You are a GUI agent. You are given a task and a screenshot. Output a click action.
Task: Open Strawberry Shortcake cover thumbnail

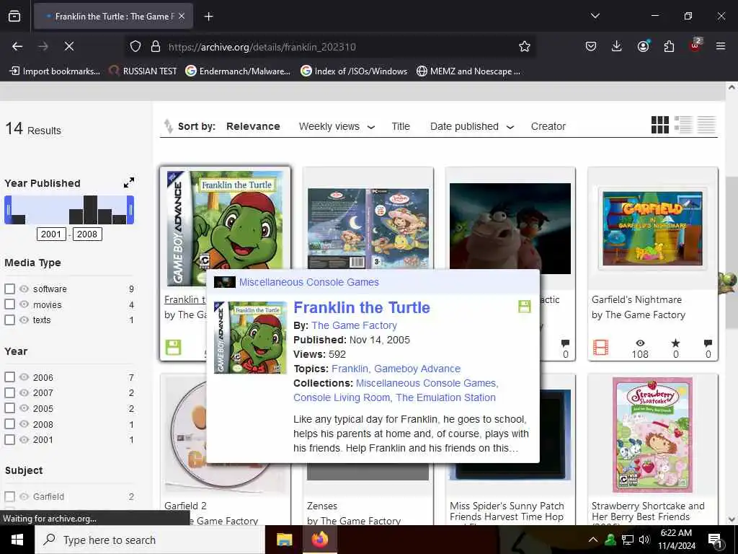pos(652,434)
